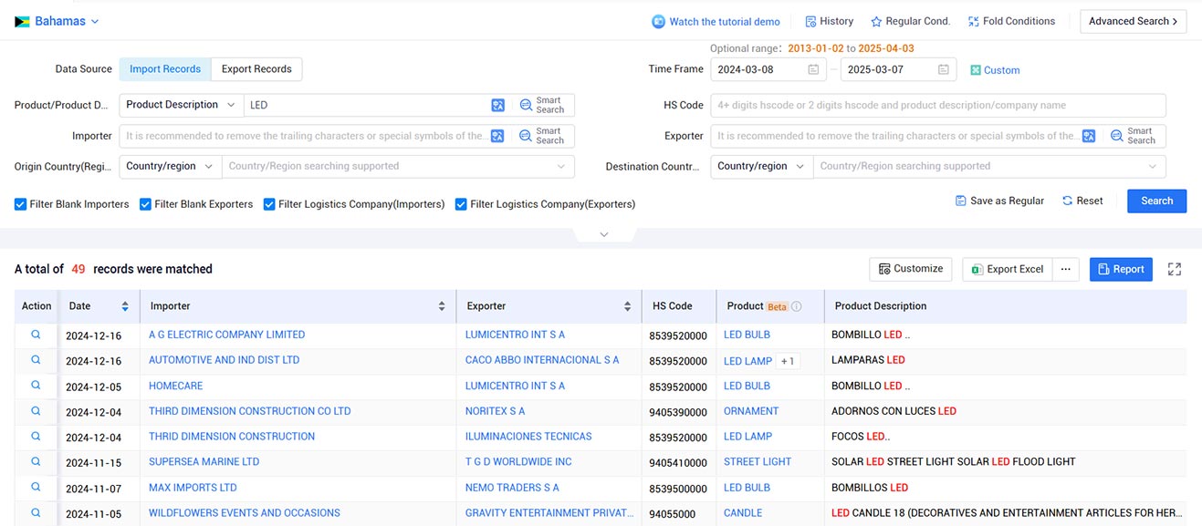View details icon for WILDFLOWERS EVENTS row
The image size is (1202, 526).
tap(37, 513)
